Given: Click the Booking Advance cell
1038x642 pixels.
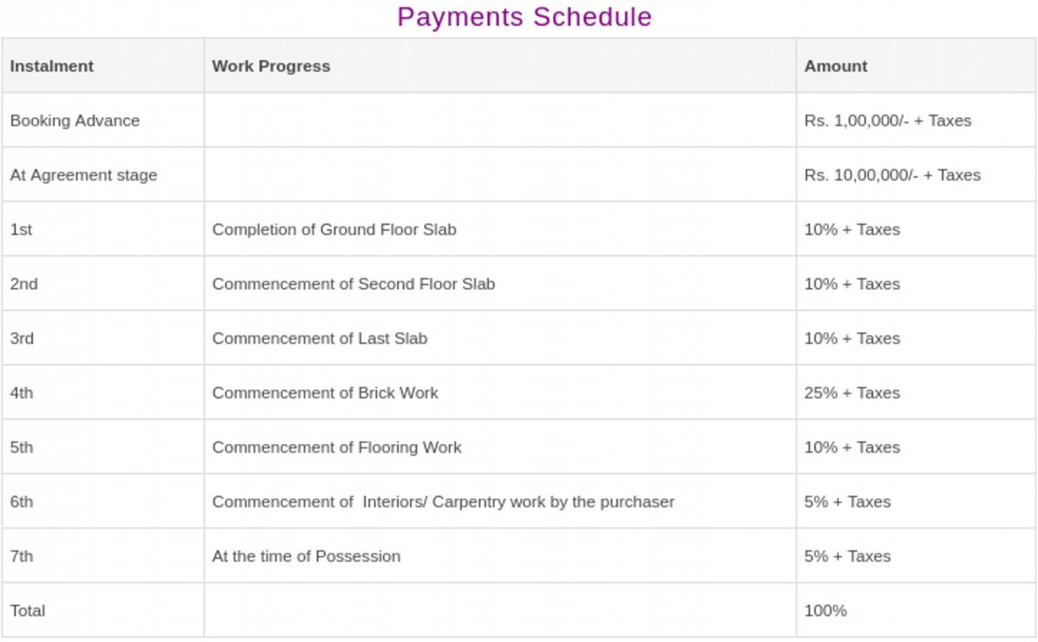Looking at the screenshot, I should (x=74, y=120).
